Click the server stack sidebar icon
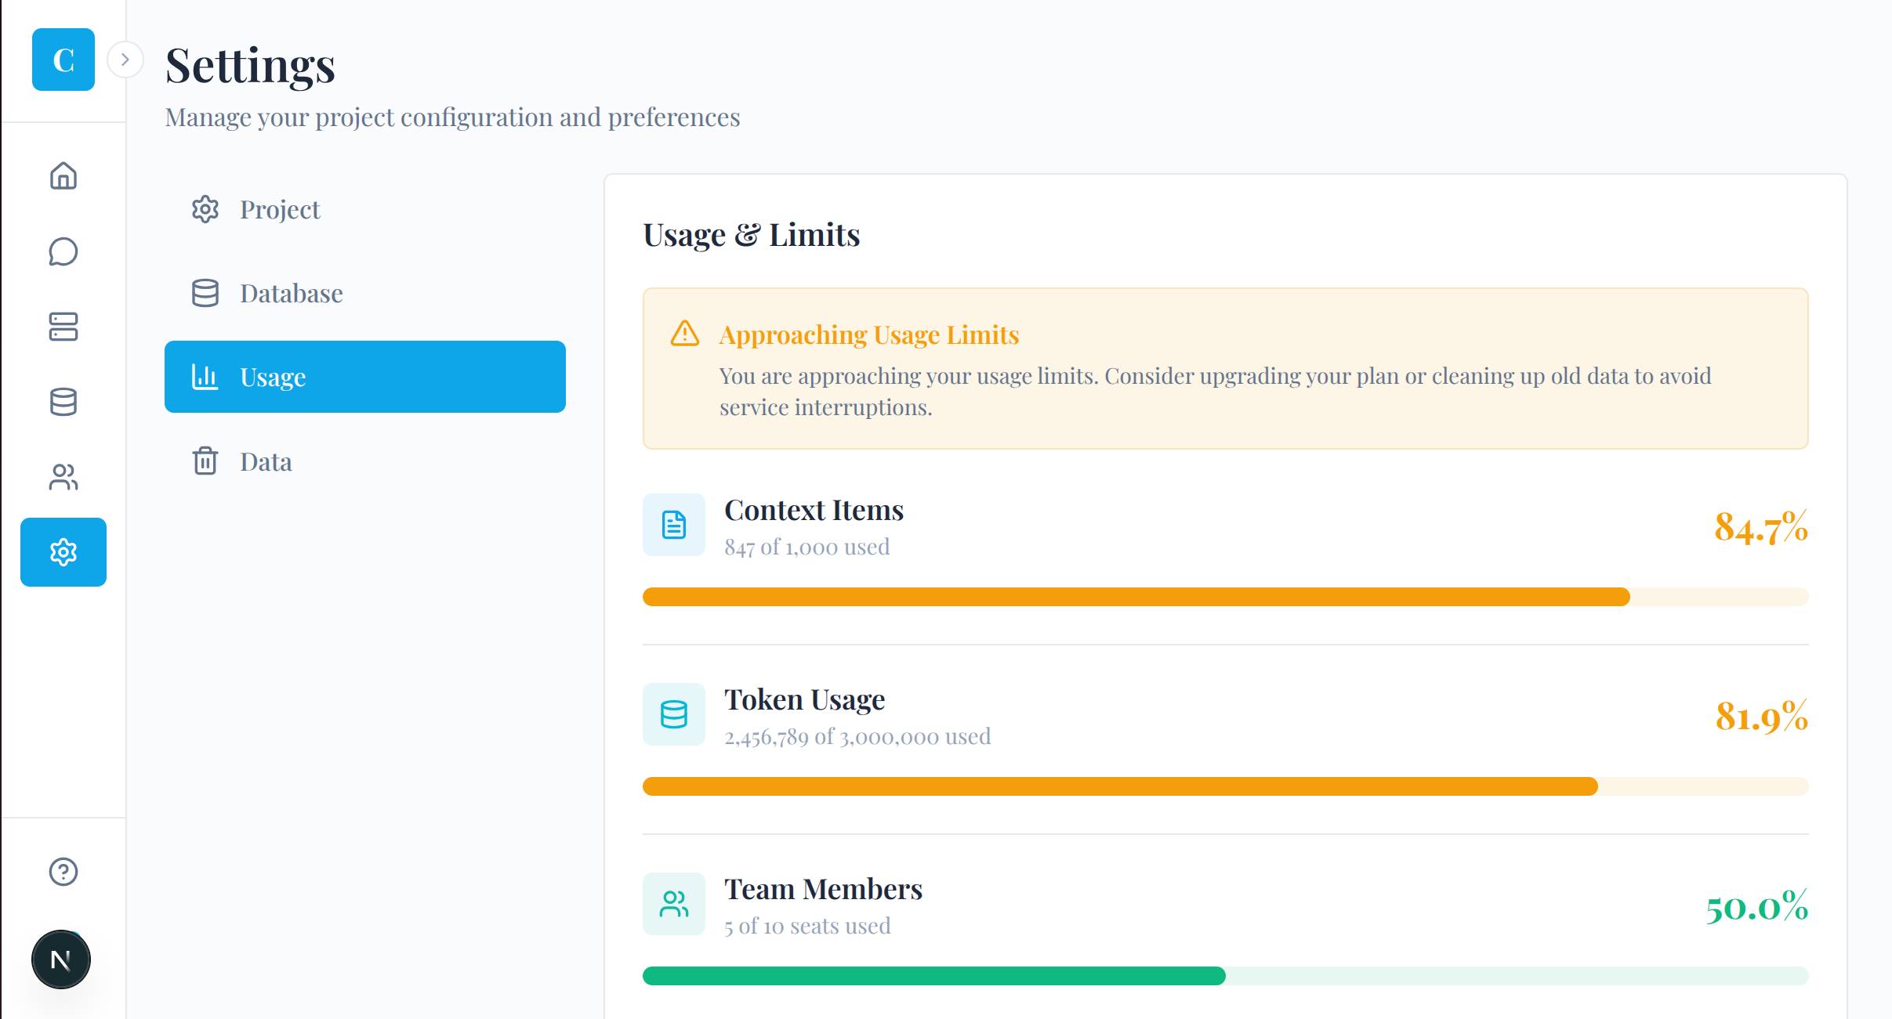The width and height of the screenshot is (1892, 1019). [63, 327]
